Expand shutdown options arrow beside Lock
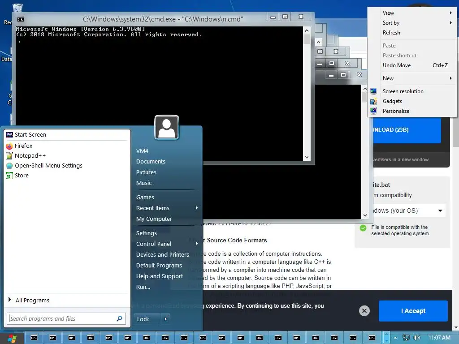The width and height of the screenshot is (459, 344). pos(166,319)
